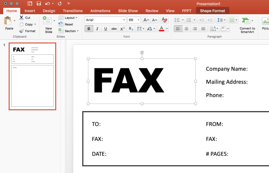Expand the font size dropdown

[x=138, y=20]
